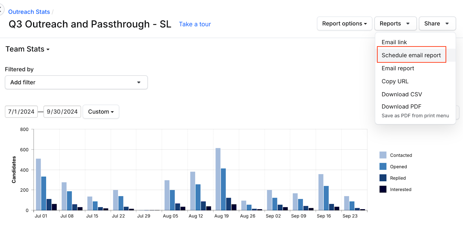Select Email link from the menu

394,42
